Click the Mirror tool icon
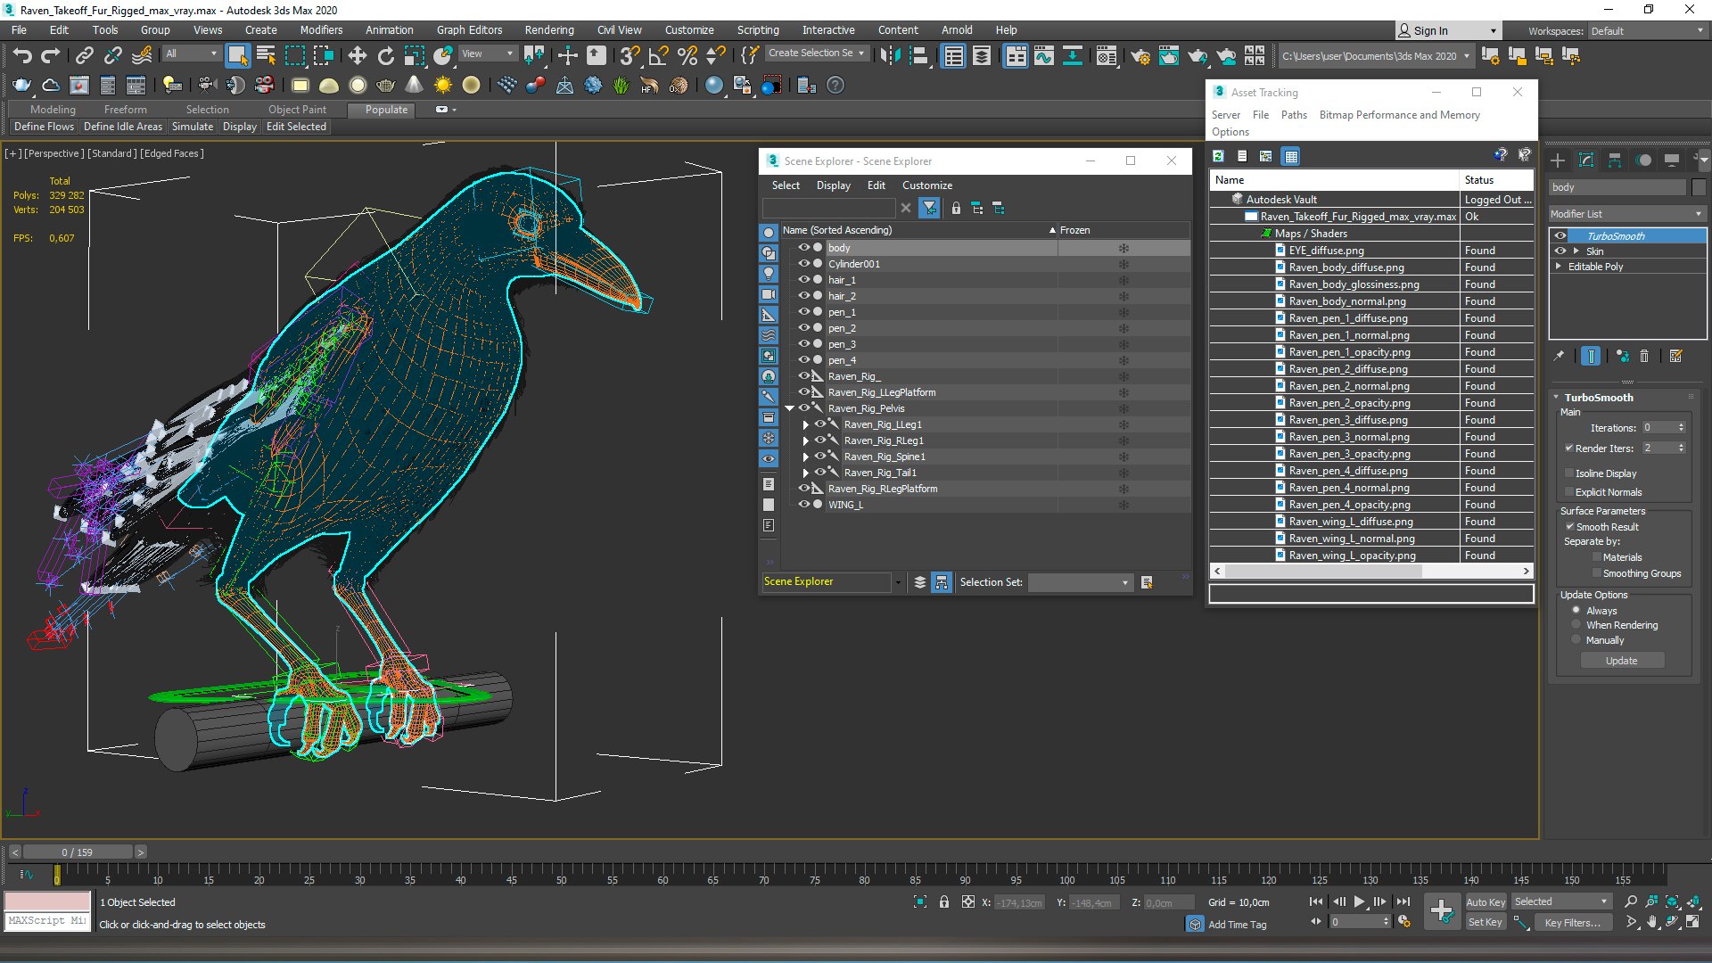1712x963 pixels. (889, 55)
